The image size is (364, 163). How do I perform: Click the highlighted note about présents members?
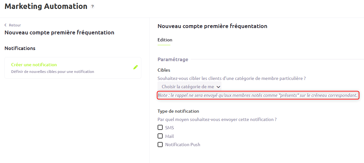pos(258,95)
